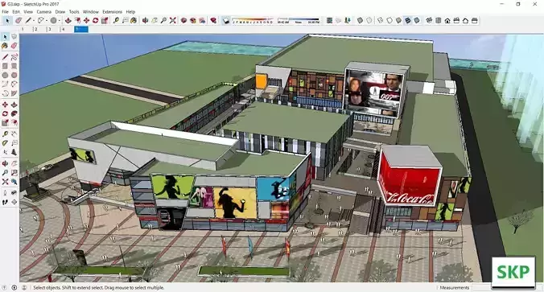Click the highlighted scene tab 5

pyautogui.click(x=81, y=30)
